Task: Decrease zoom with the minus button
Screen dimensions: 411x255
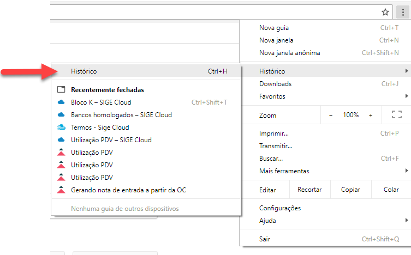Action: [x=331, y=115]
